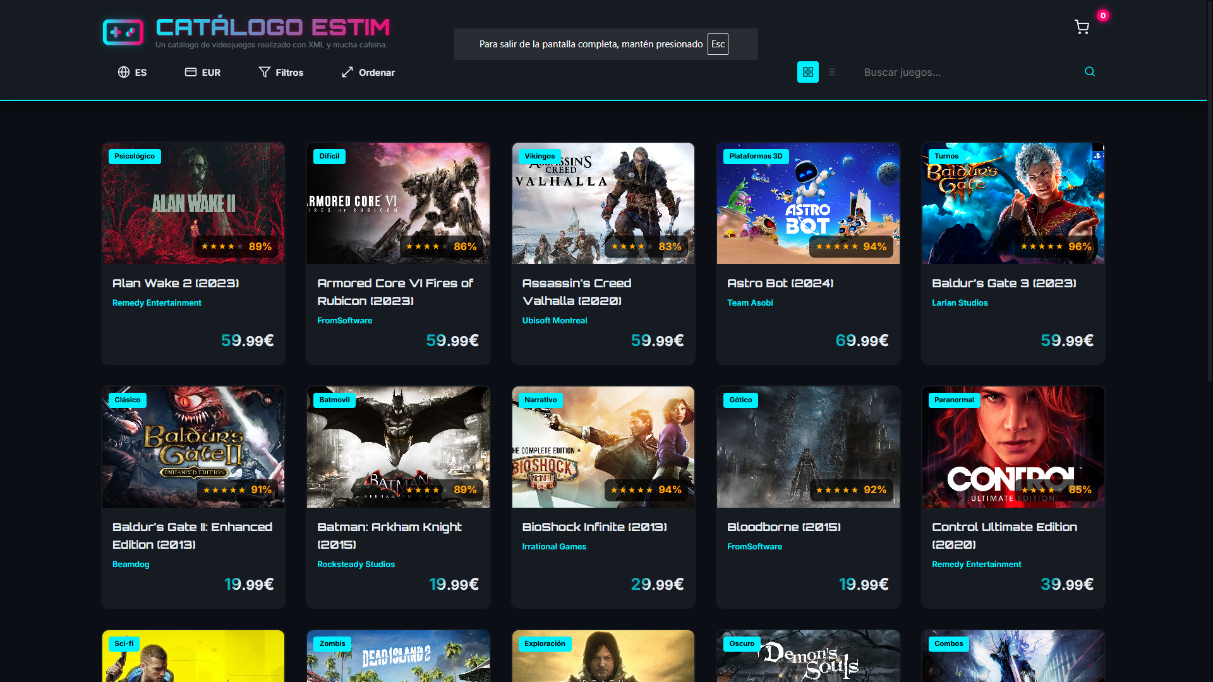Click the Difícil tag badge
Screen dimensions: 1213x682
pos(329,157)
